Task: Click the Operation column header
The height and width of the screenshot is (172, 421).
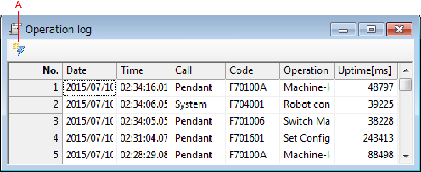Action: tap(307, 70)
